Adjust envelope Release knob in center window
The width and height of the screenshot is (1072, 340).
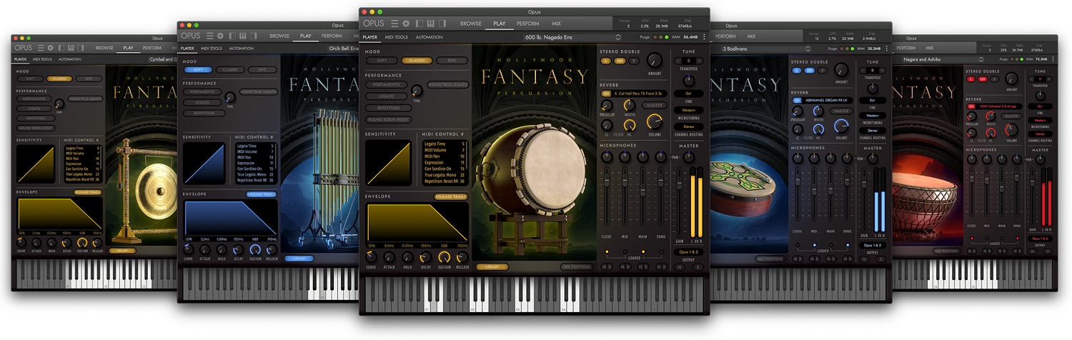coord(462,256)
